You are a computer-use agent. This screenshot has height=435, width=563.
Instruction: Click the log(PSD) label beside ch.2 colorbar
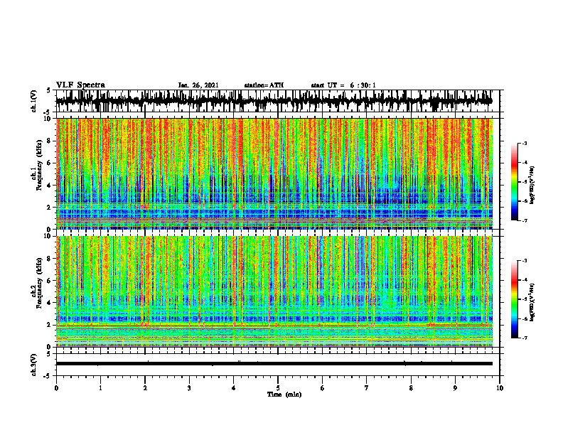coord(532,302)
